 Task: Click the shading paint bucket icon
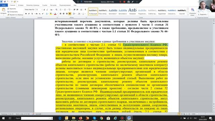tap(79, 14)
